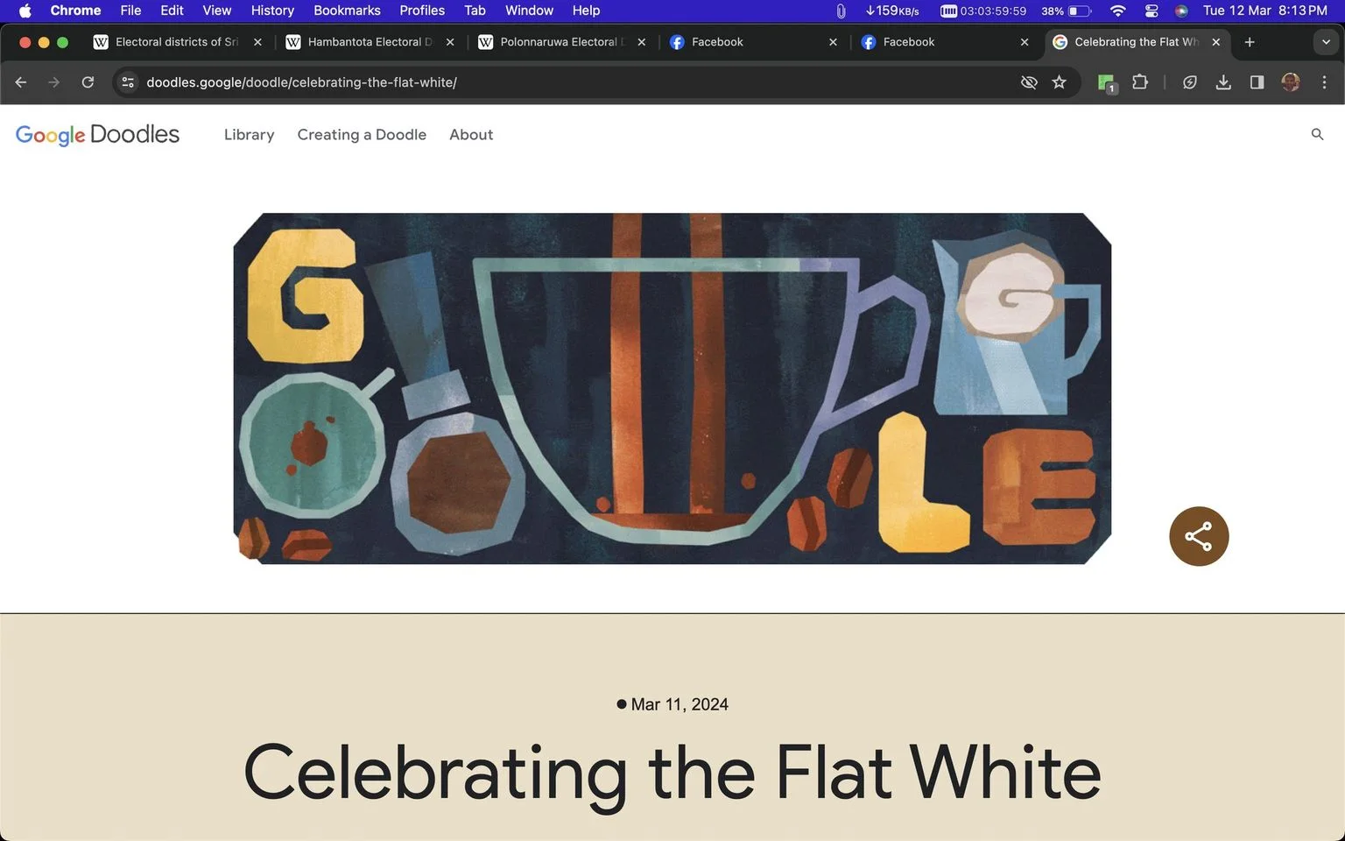
Task: View site information in the address bar
Action: (x=128, y=82)
